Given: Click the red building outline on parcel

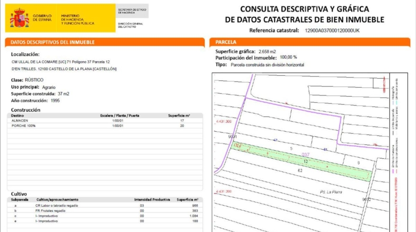Looking at the screenshot, I should click(237, 146).
